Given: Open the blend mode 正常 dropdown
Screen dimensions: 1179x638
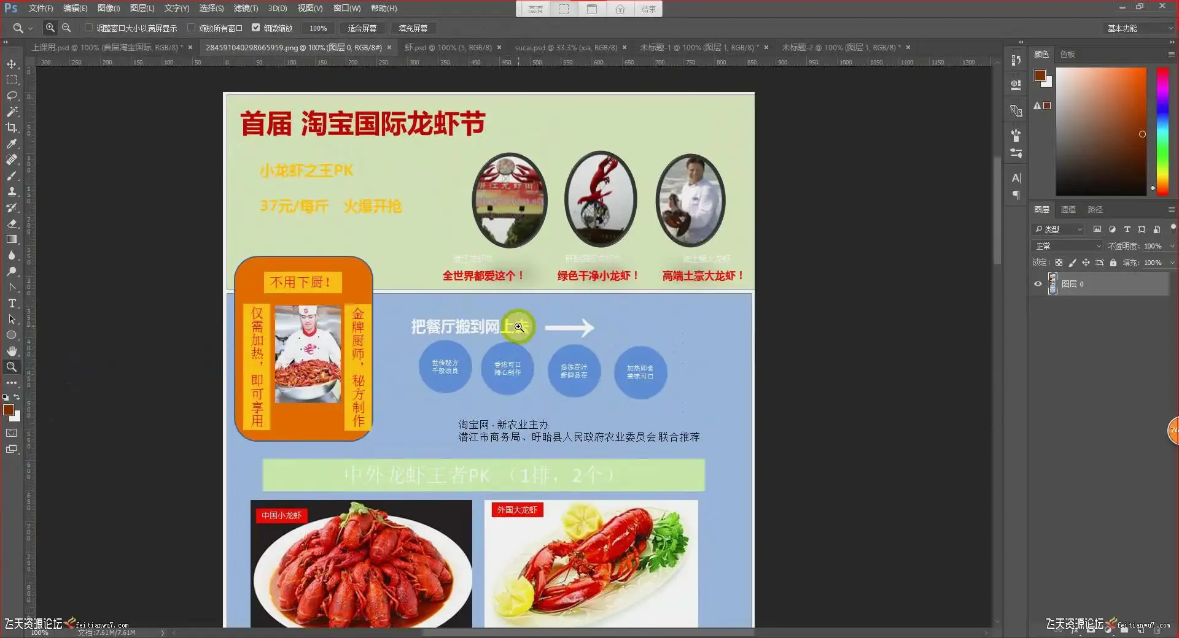Looking at the screenshot, I should (1068, 246).
